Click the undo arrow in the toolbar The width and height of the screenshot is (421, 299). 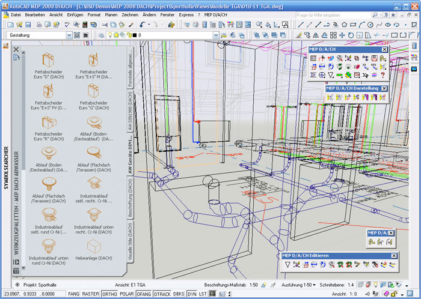[x=142, y=25]
